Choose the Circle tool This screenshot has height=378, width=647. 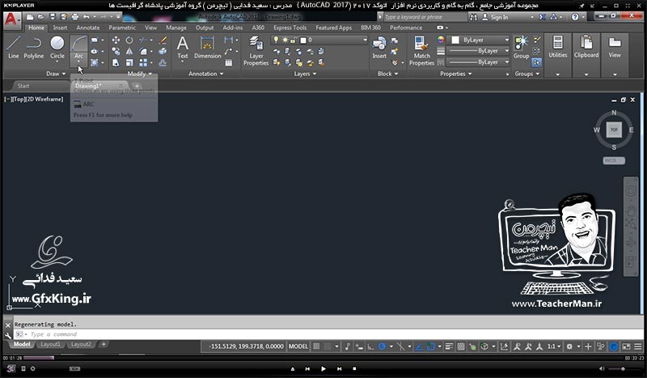click(57, 47)
